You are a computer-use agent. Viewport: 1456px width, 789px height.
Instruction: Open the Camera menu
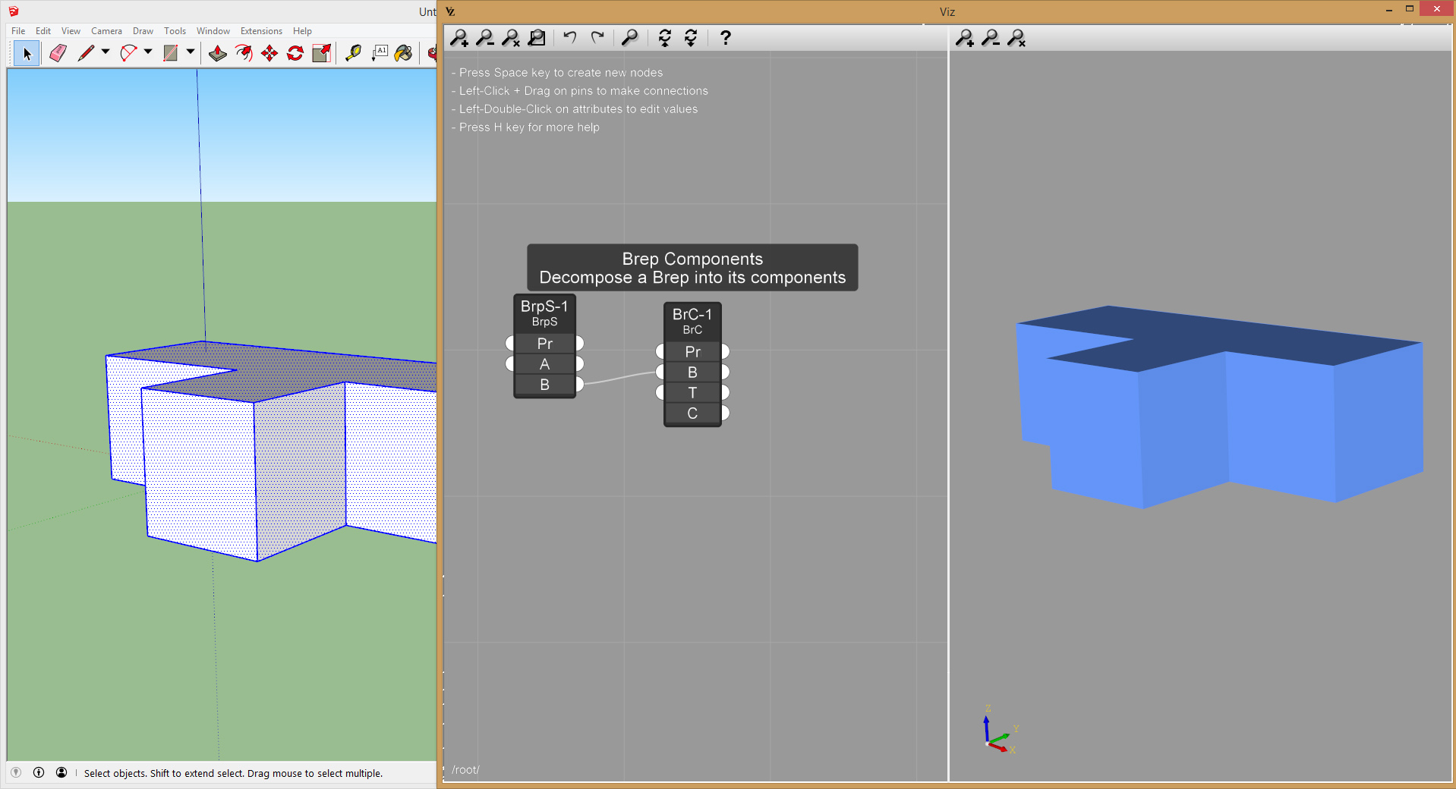(x=106, y=31)
